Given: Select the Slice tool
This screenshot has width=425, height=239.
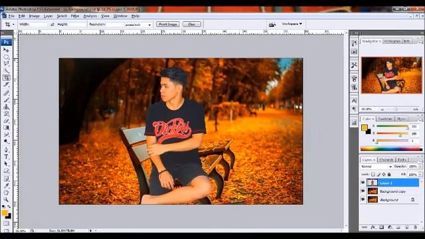Looking at the screenshot, I should coord(6,85).
